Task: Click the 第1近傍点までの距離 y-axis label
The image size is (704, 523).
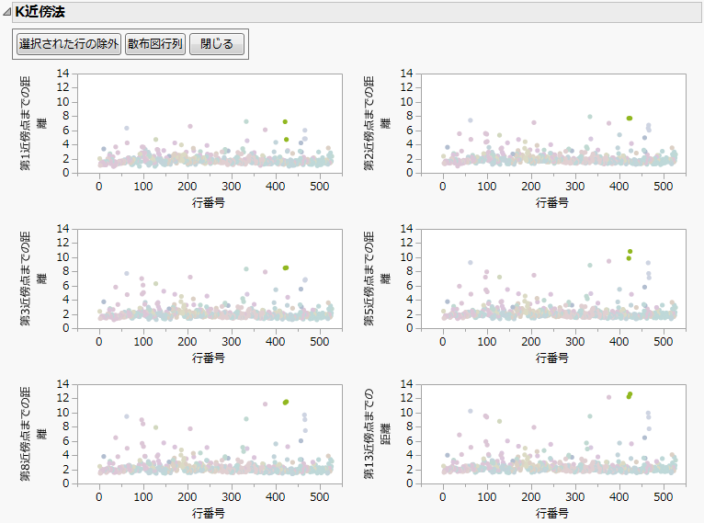Action: [32, 123]
